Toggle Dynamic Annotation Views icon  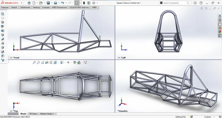(51, 63)
